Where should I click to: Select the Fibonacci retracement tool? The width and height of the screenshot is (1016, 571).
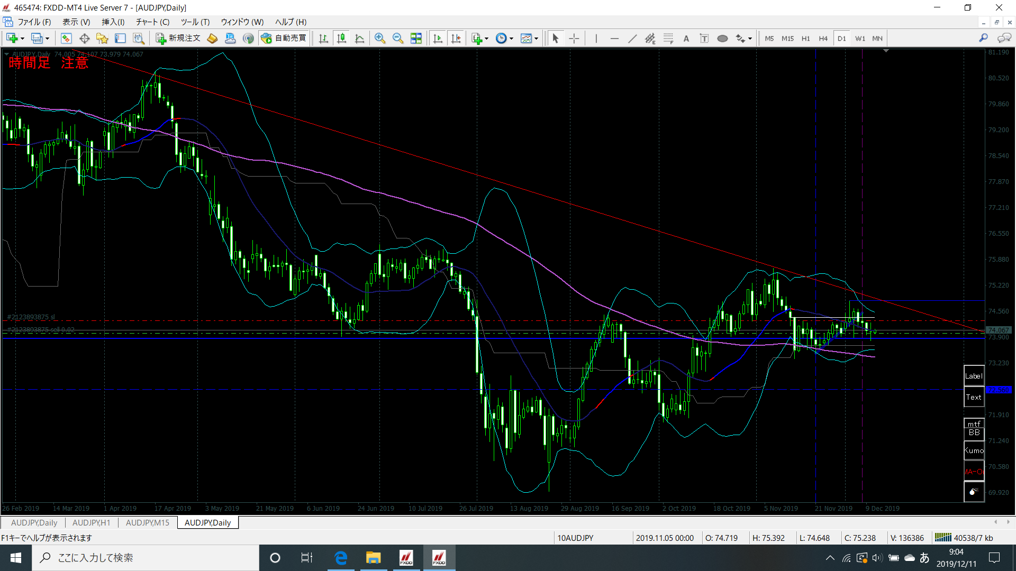[668, 38]
